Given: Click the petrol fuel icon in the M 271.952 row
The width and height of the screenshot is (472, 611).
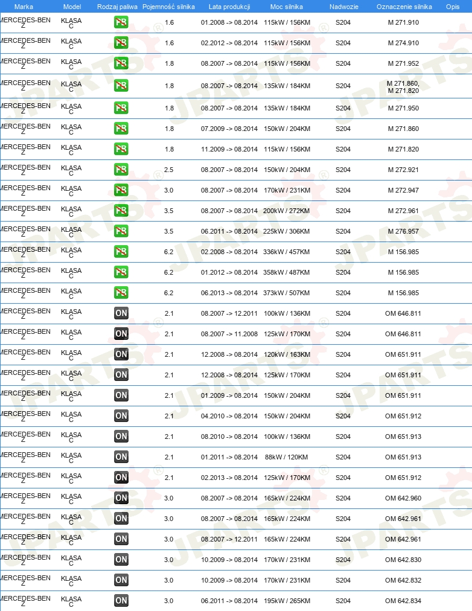Looking at the screenshot, I should 121,63.
